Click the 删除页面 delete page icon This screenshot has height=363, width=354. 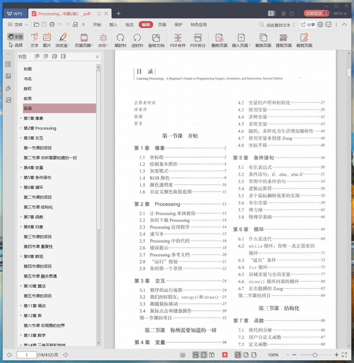click(220, 38)
